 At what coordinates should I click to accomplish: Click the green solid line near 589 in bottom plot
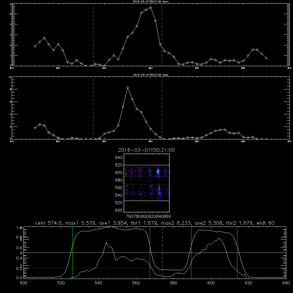coord(191,252)
